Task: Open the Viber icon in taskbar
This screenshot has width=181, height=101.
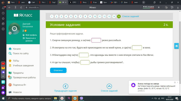Action: (x=81, y=98)
